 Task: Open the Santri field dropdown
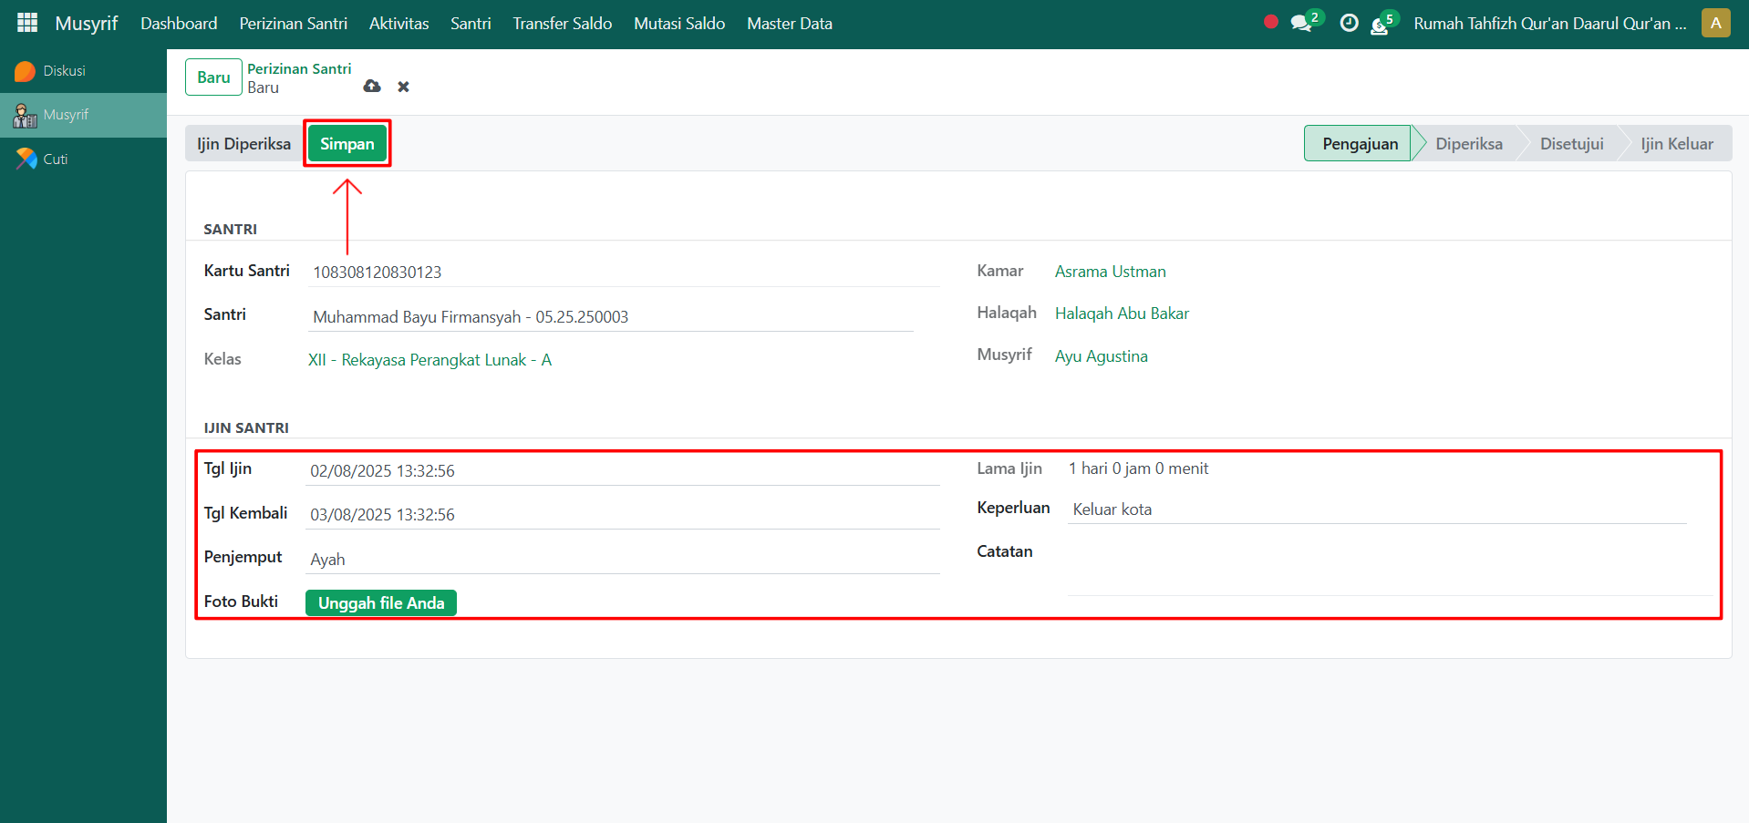611,317
